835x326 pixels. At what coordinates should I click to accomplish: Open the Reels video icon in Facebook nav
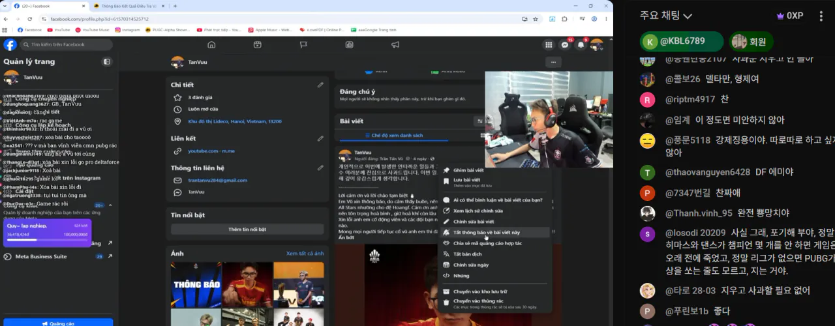pyautogui.click(x=258, y=45)
